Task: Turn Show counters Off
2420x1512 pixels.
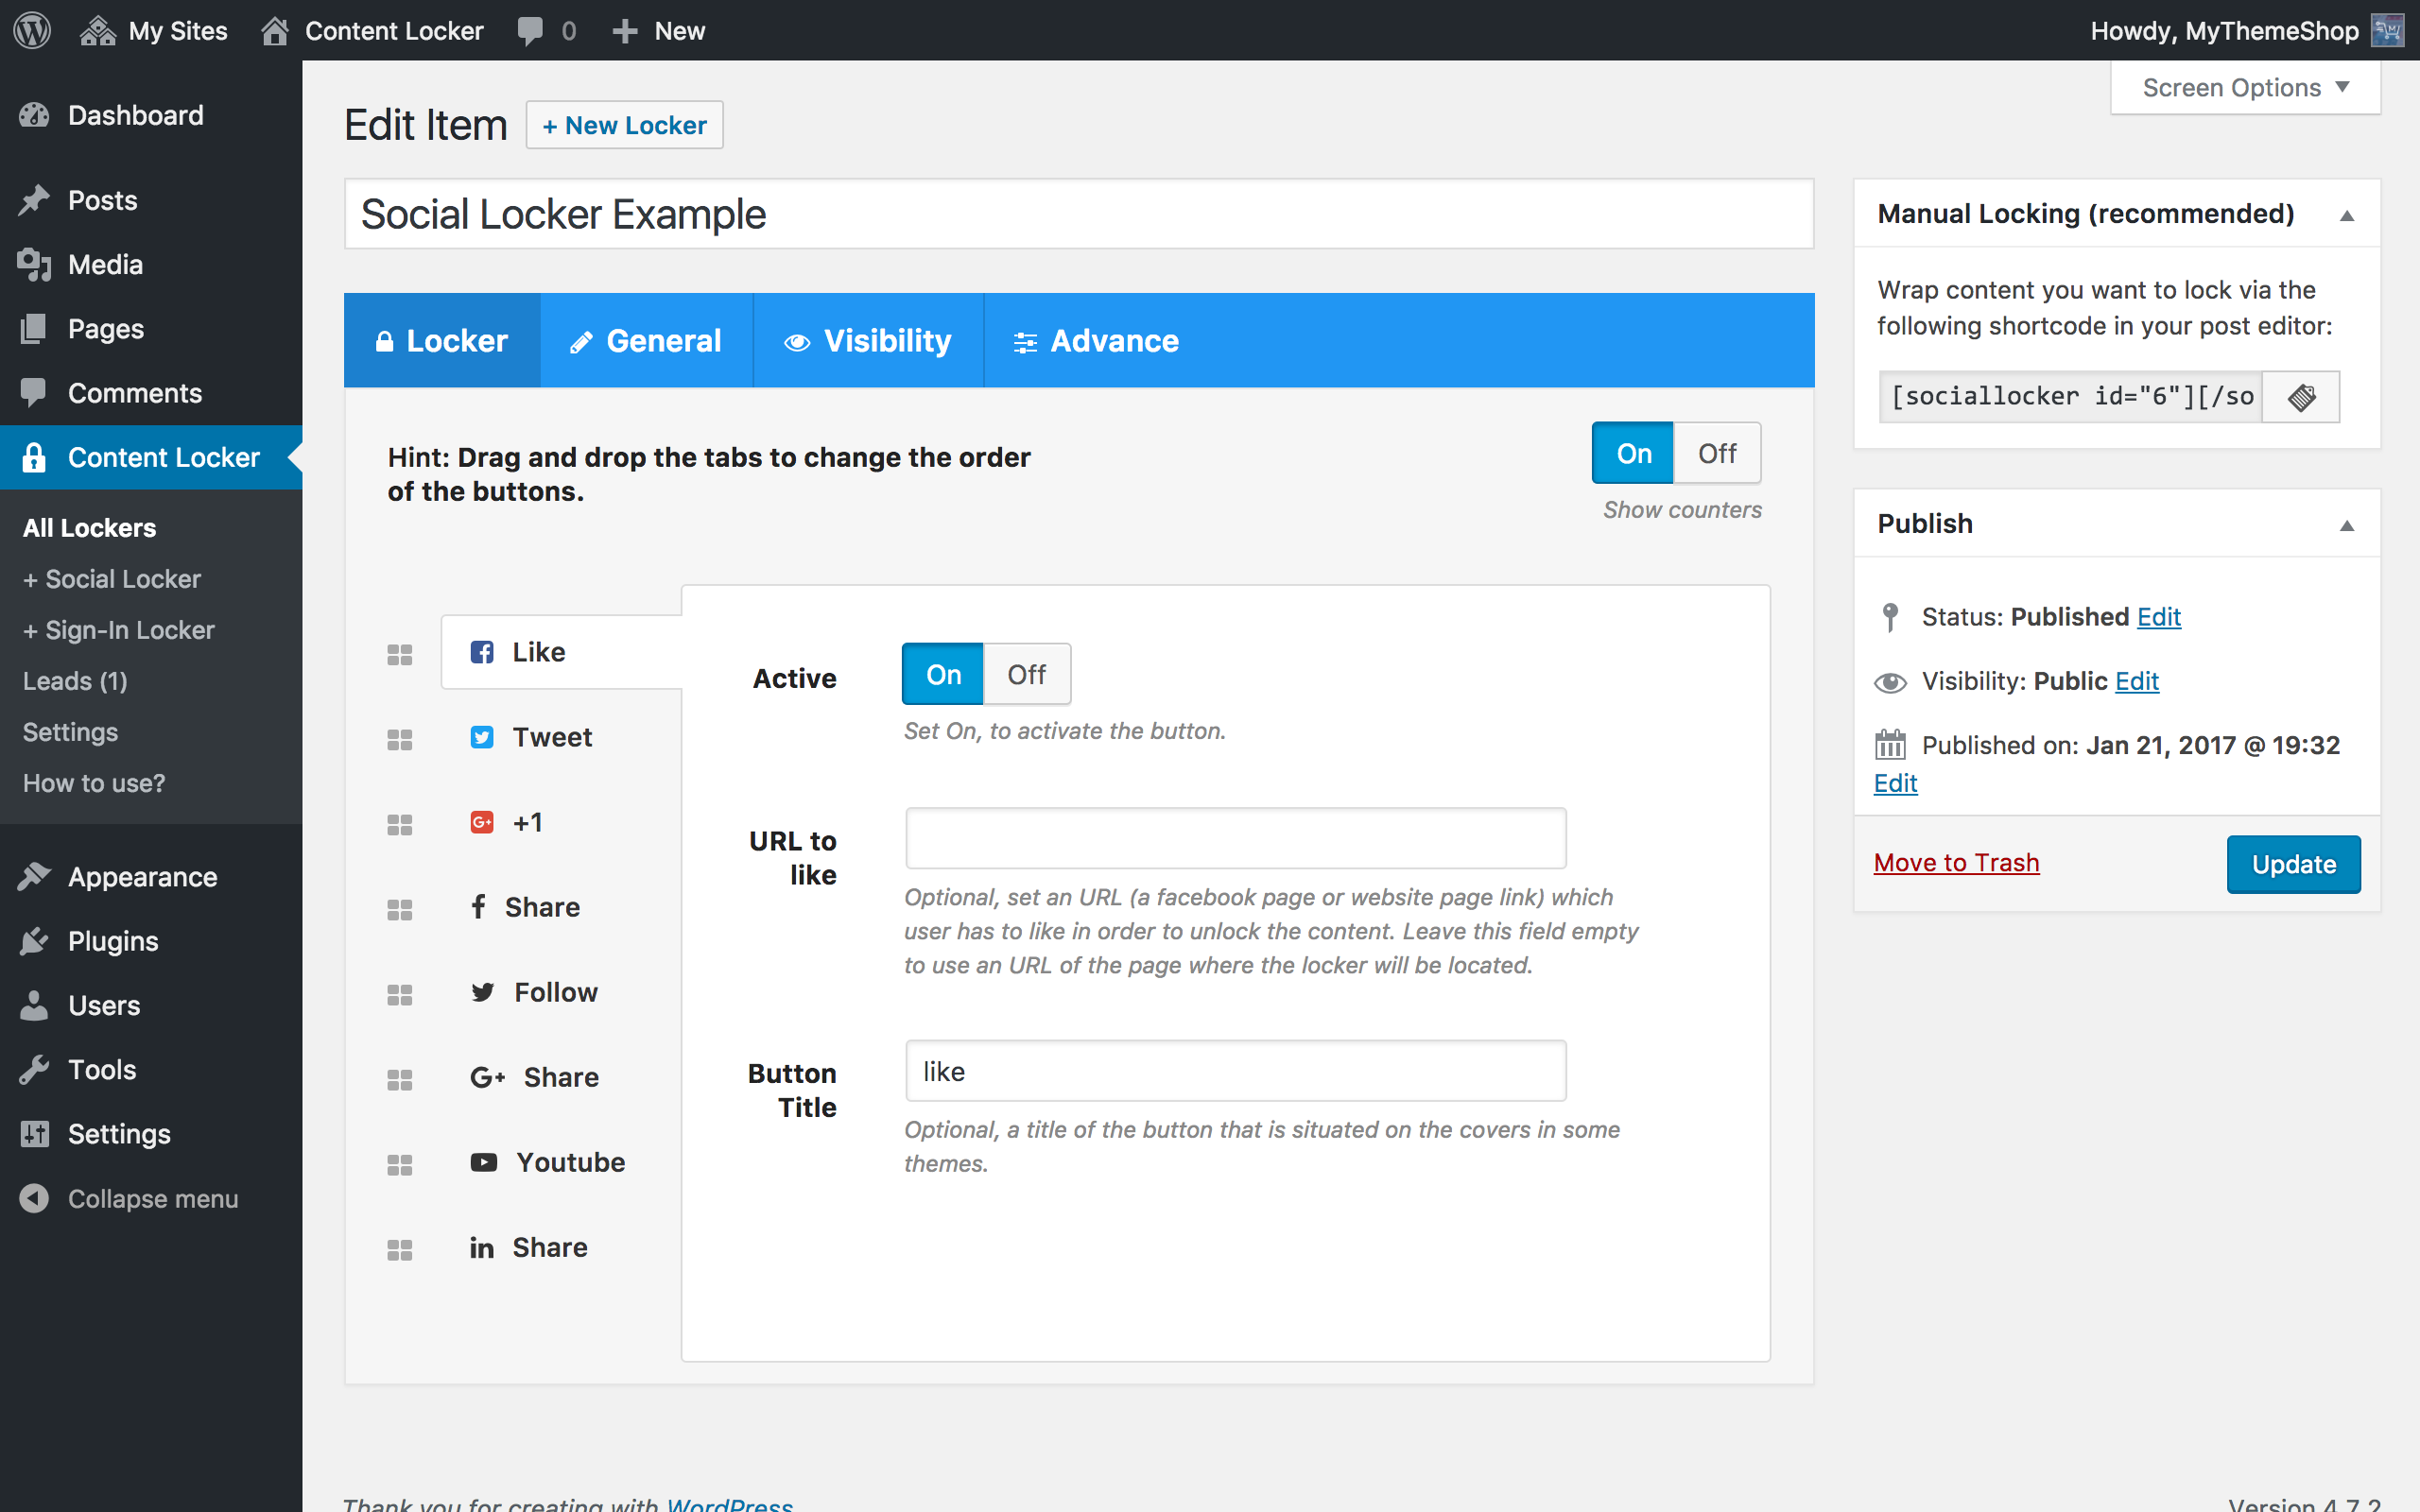Action: [x=1717, y=454]
